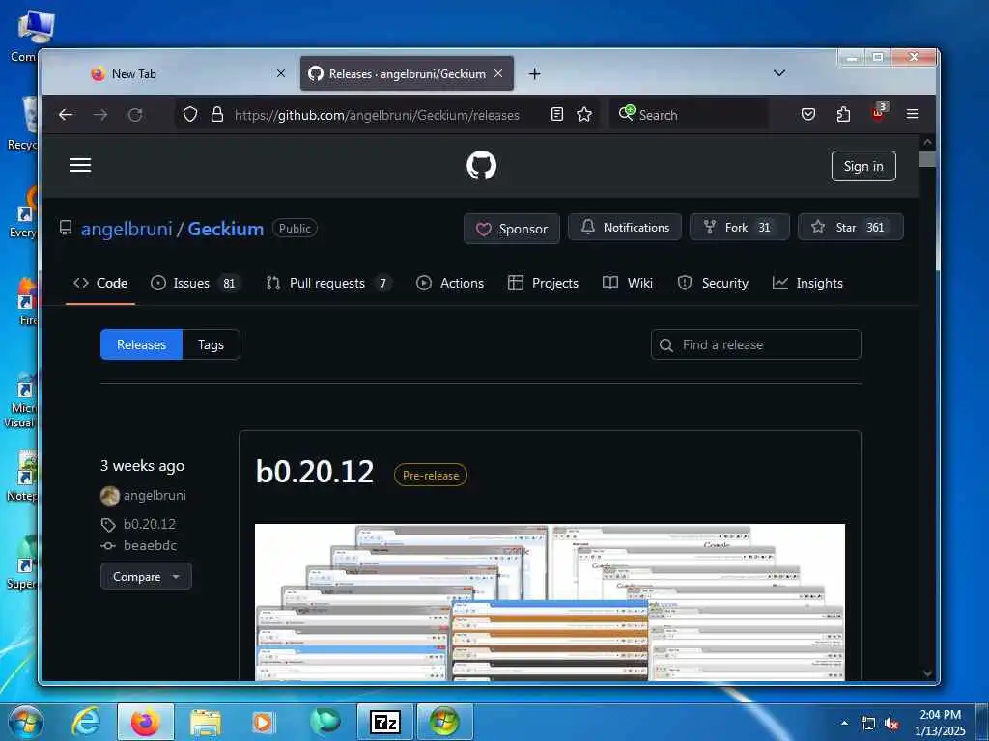The height and width of the screenshot is (741, 989).
Task: Click the GitHub Octocat logo
Action: 481,165
